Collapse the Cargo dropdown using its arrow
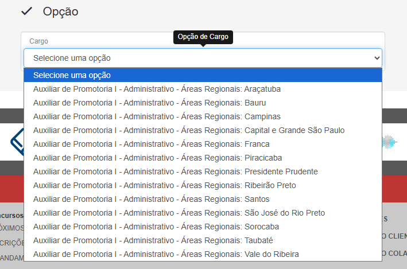This screenshot has width=407, height=269. (377, 58)
